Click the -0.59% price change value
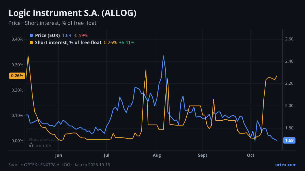This screenshot has height=171, width=305. tap(81, 35)
